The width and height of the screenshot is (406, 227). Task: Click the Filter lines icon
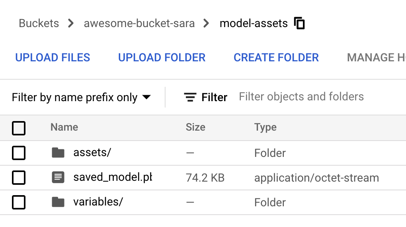[x=190, y=97]
